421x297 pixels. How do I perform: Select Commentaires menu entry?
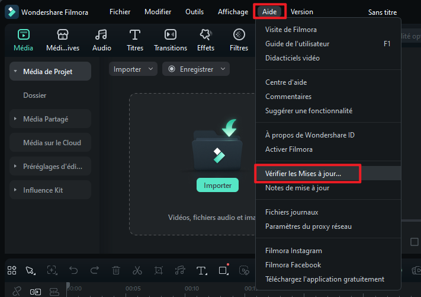(328, 97)
